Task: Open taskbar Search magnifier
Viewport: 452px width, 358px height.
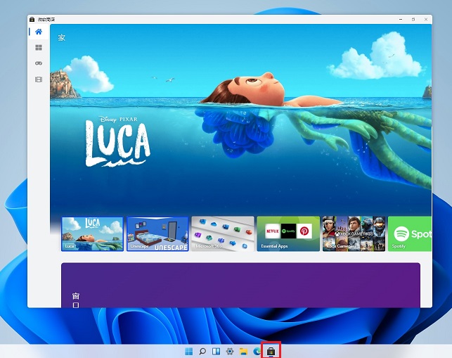Action: coord(202,351)
